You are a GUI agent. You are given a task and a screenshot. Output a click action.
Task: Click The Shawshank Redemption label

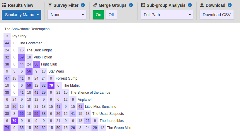point(27,29)
